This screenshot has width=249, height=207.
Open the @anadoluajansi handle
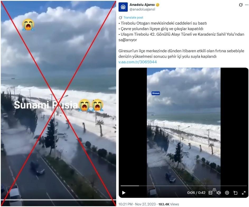click(142, 9)
